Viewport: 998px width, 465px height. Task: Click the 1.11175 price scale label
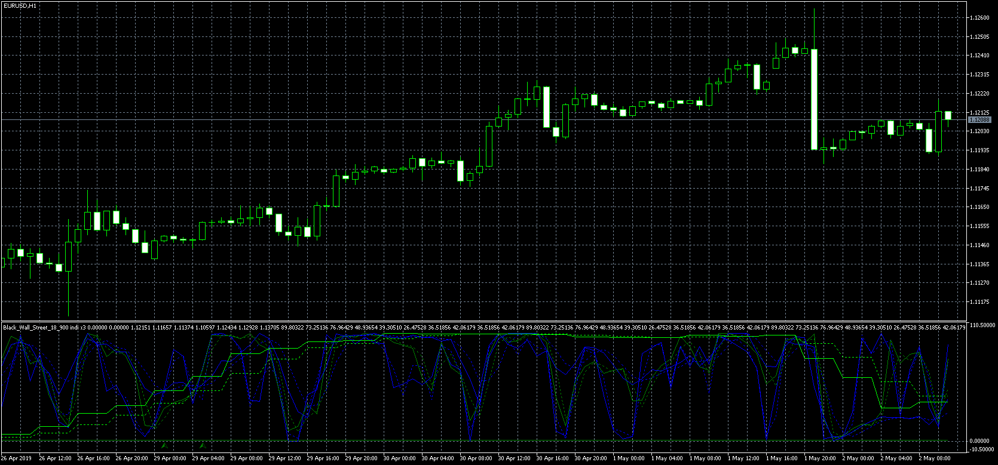click(981, 302)
